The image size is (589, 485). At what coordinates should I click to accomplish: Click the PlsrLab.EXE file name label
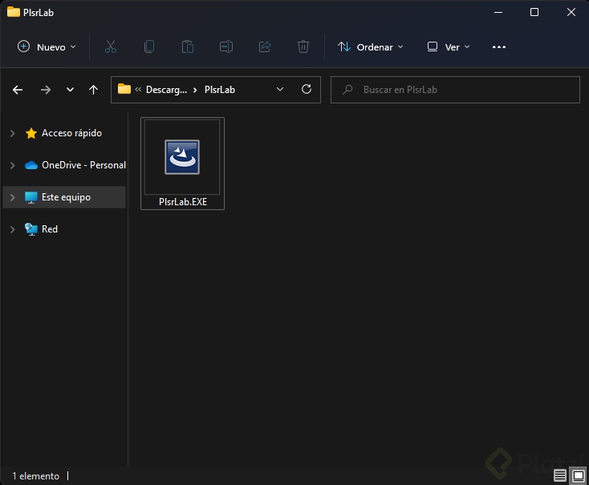tap(183, 202)
